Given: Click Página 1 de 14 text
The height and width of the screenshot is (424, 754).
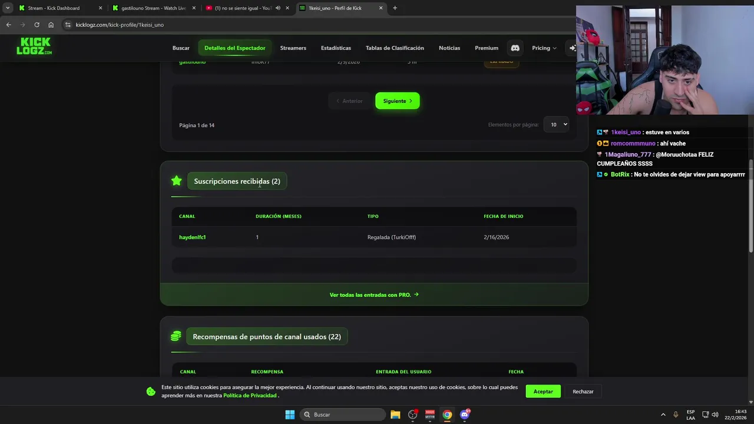Looking at the screenshot, I should [197, 125].
